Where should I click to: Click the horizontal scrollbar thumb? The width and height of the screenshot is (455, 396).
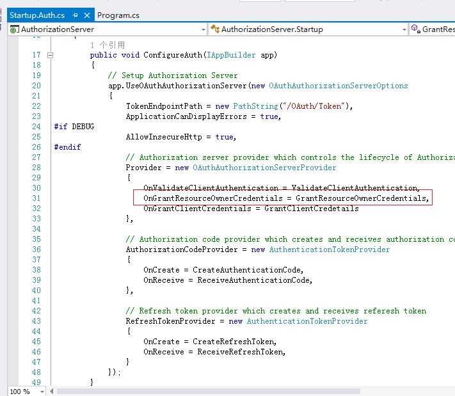point(209,392)
